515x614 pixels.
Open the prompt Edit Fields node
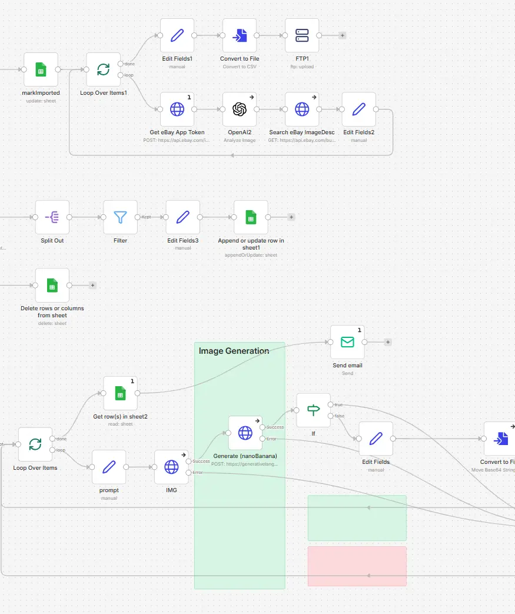pos(109,466)
